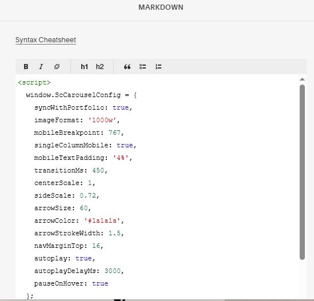Click the sideScale value 0.72
Screen dimensions: 314x301
pyautogui.click(x=88, y=195)
